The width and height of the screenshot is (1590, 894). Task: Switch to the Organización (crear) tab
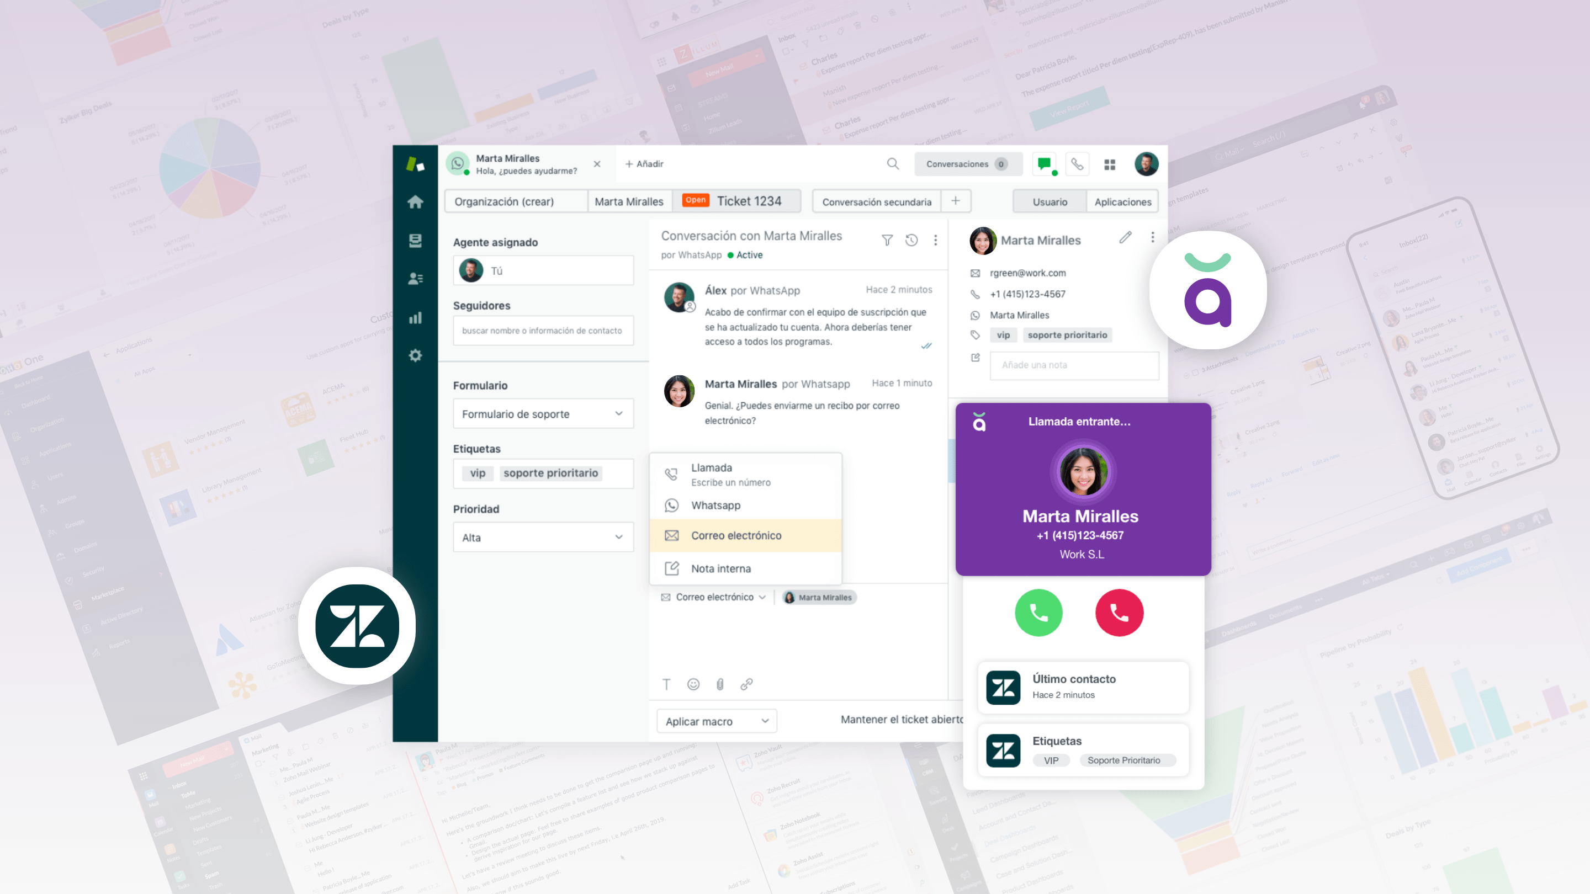pos(516,202)
